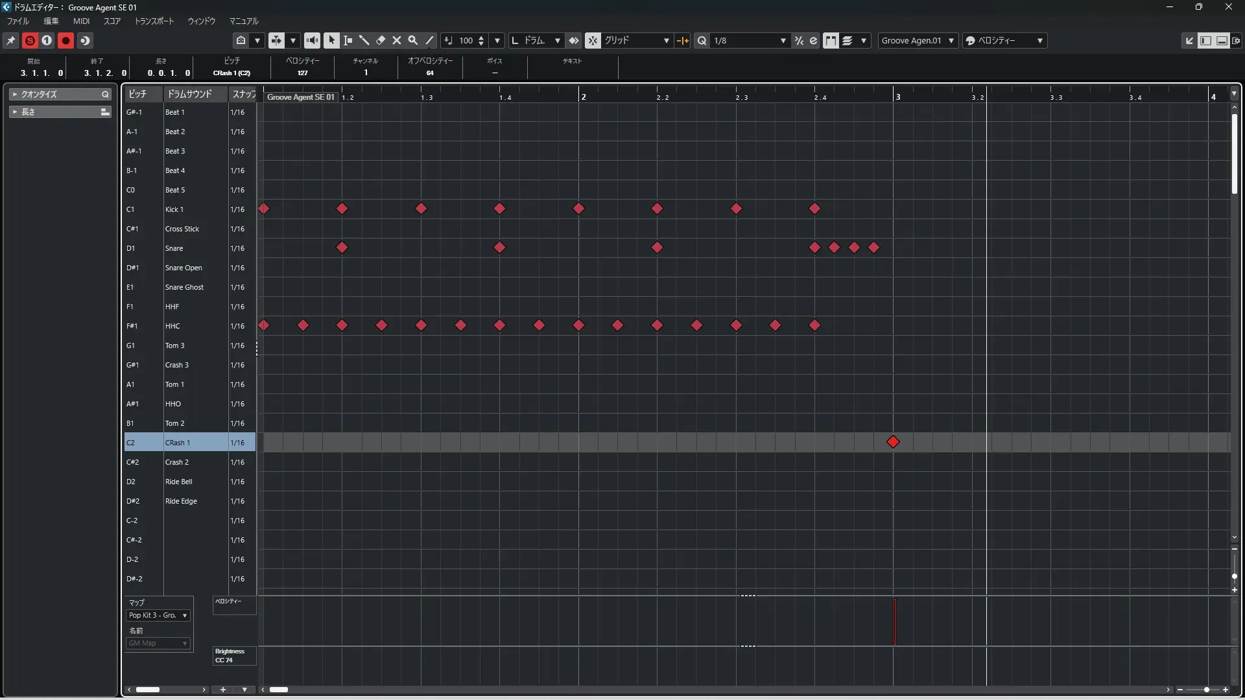The image size is (1245, 700).
Task: Click the CRash 1 note at bar 3
Action: [x=893, y=442]
